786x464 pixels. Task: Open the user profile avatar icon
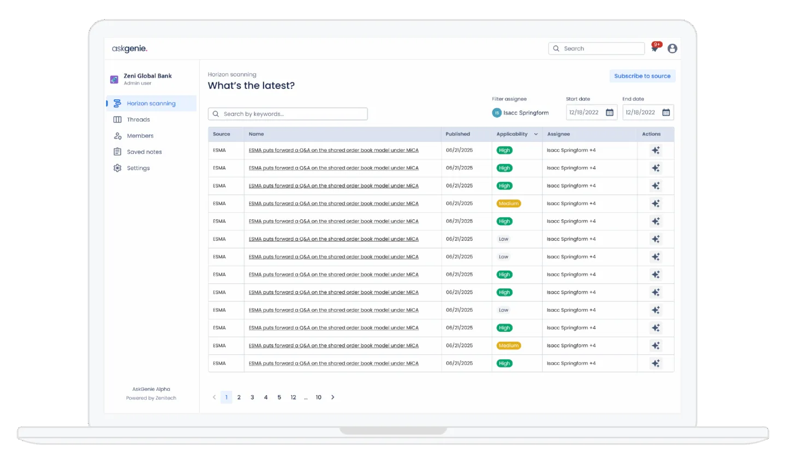pyautogui.click(x=672, y=49)
